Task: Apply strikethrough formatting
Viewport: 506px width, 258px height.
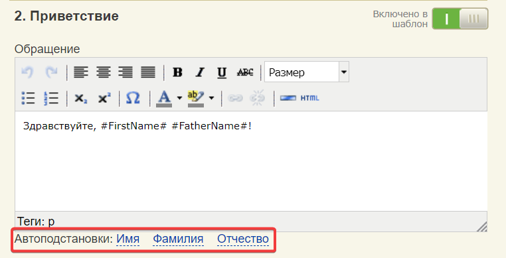Action: click(x=245, y=72)
